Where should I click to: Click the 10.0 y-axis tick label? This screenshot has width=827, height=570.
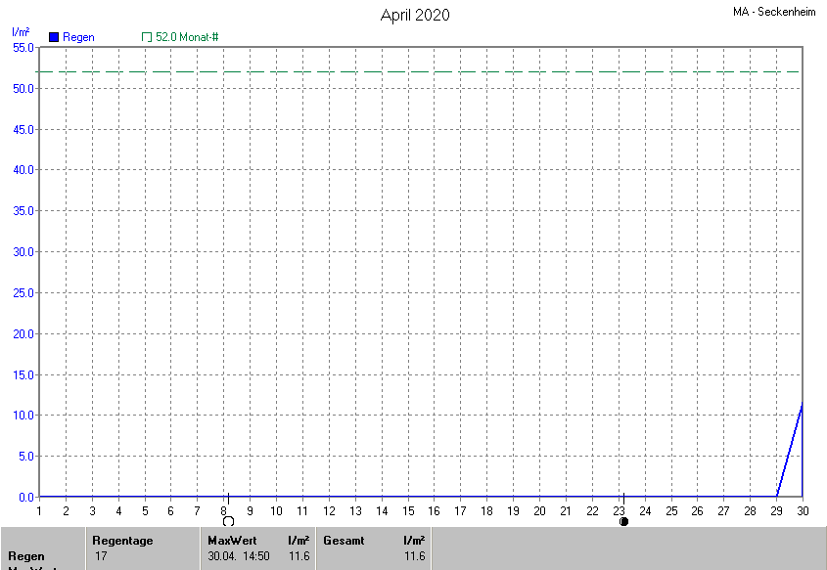point(22,416)
